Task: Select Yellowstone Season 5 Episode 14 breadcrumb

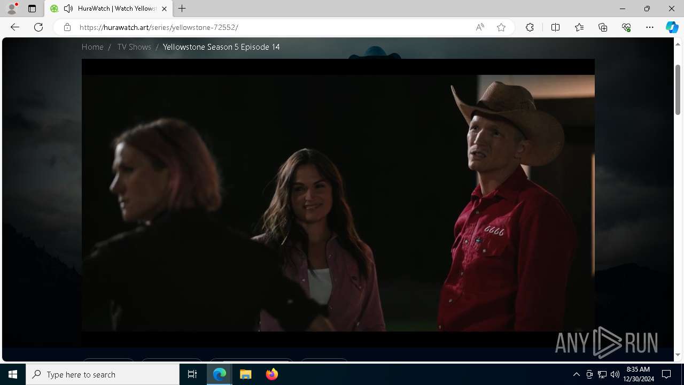Action: (x=221, y=47)
